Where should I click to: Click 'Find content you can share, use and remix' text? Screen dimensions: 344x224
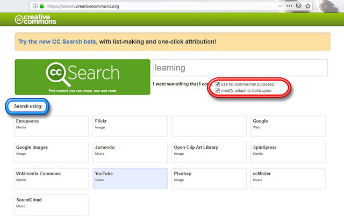pyautogui.click(x=82, y=91)
